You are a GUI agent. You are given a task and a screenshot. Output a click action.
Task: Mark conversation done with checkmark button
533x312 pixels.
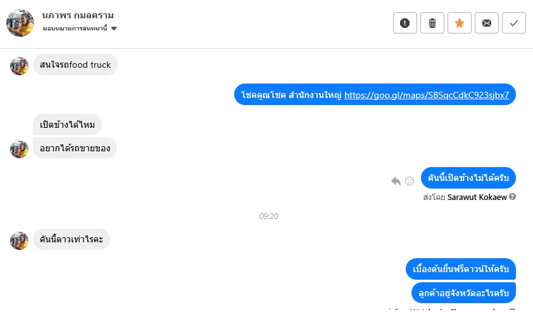(x=513, y=23)
